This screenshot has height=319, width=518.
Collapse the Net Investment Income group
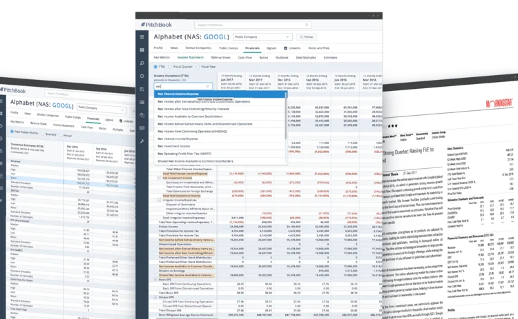[159, 178]
